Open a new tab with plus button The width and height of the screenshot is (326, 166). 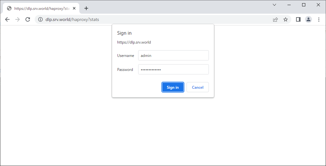point(86,8)
